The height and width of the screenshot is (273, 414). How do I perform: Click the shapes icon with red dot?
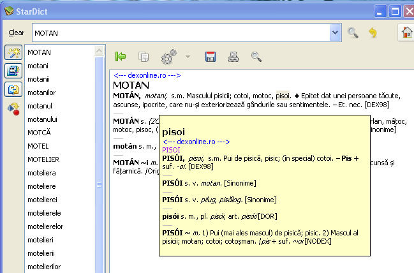click(13, 109)
